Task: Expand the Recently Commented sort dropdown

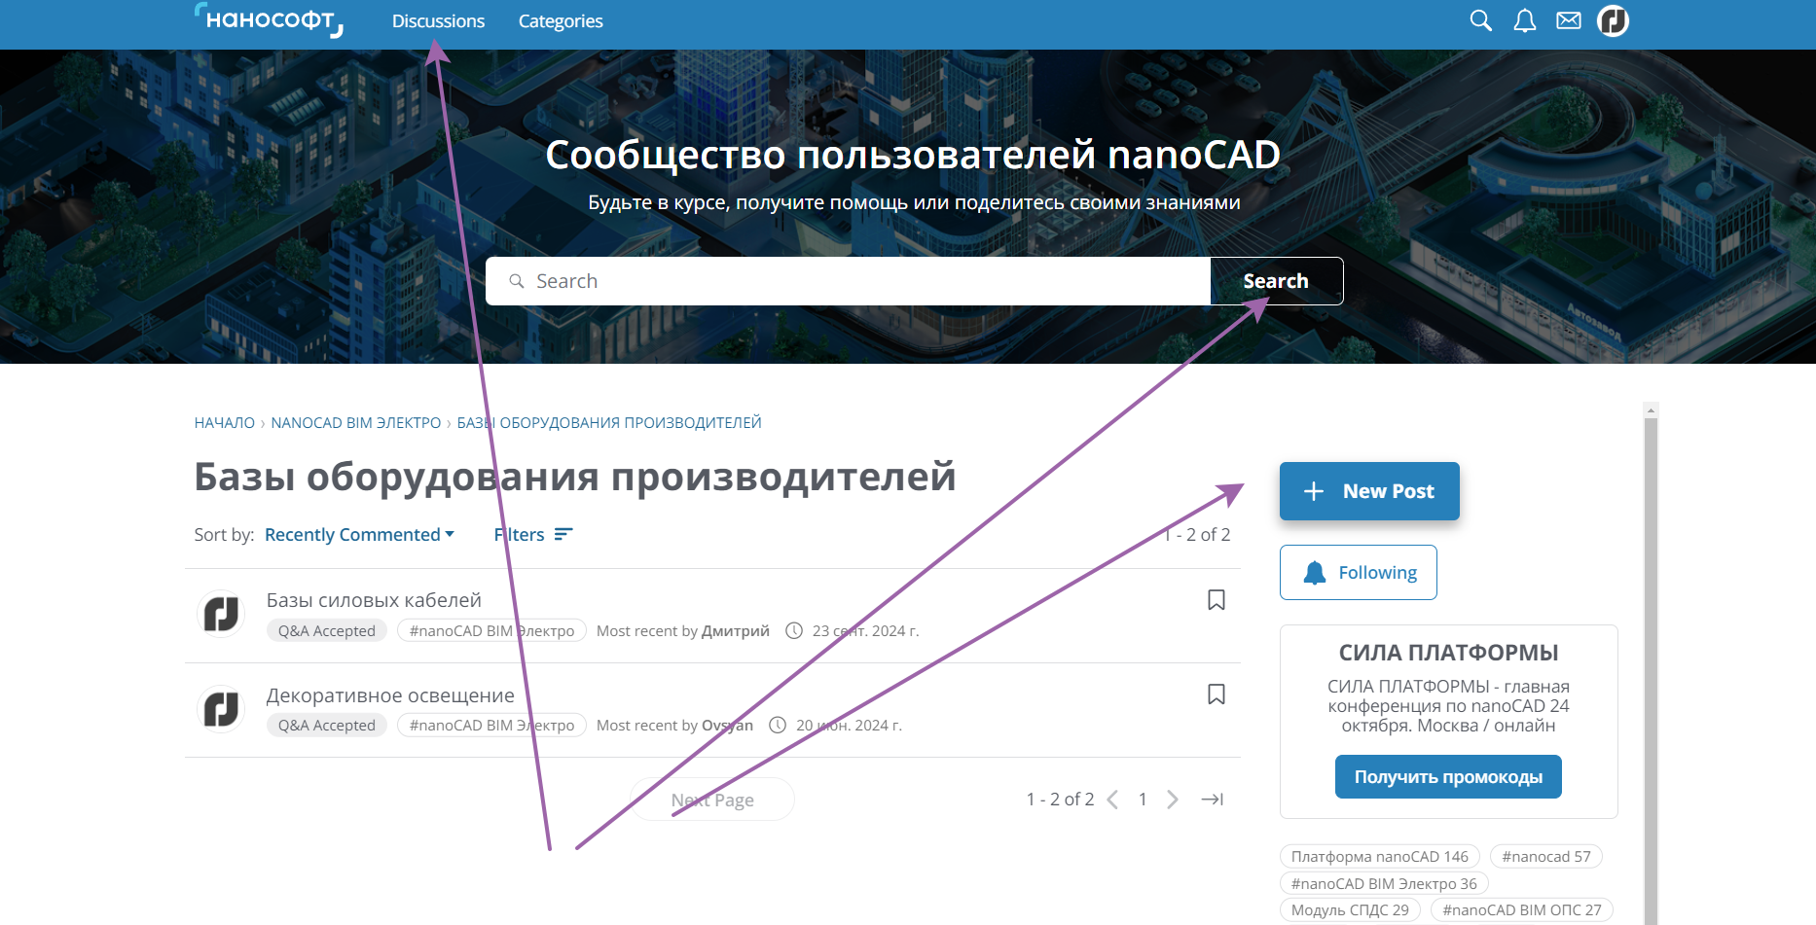Action: 359,535
